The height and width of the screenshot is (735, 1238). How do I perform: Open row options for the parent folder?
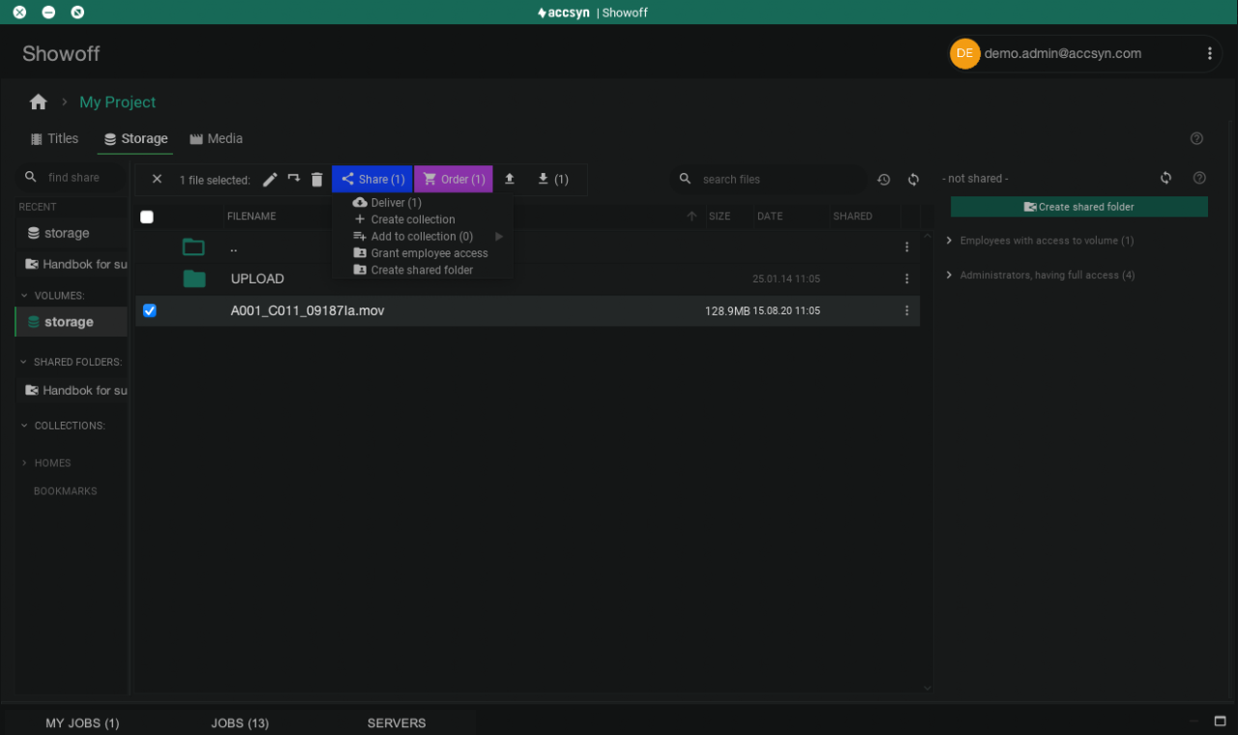[x=906, y=247]
